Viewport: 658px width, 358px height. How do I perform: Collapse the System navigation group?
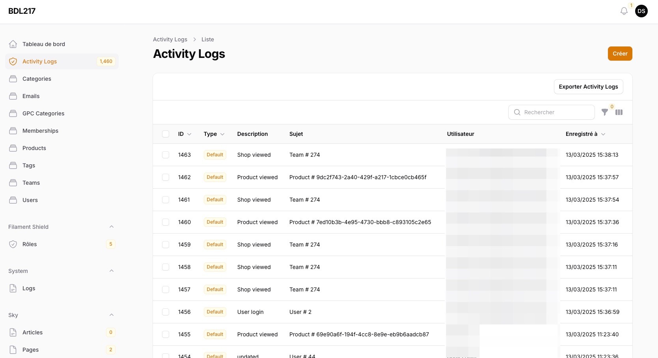pyautogui.click(x=112, y=271)
